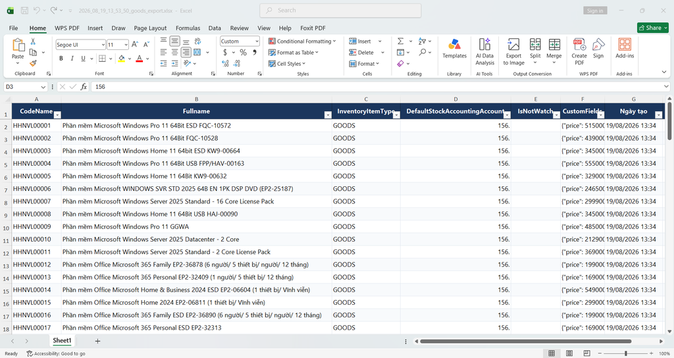
Task: Add a new sheet with plus button
Action: (97, 341)
